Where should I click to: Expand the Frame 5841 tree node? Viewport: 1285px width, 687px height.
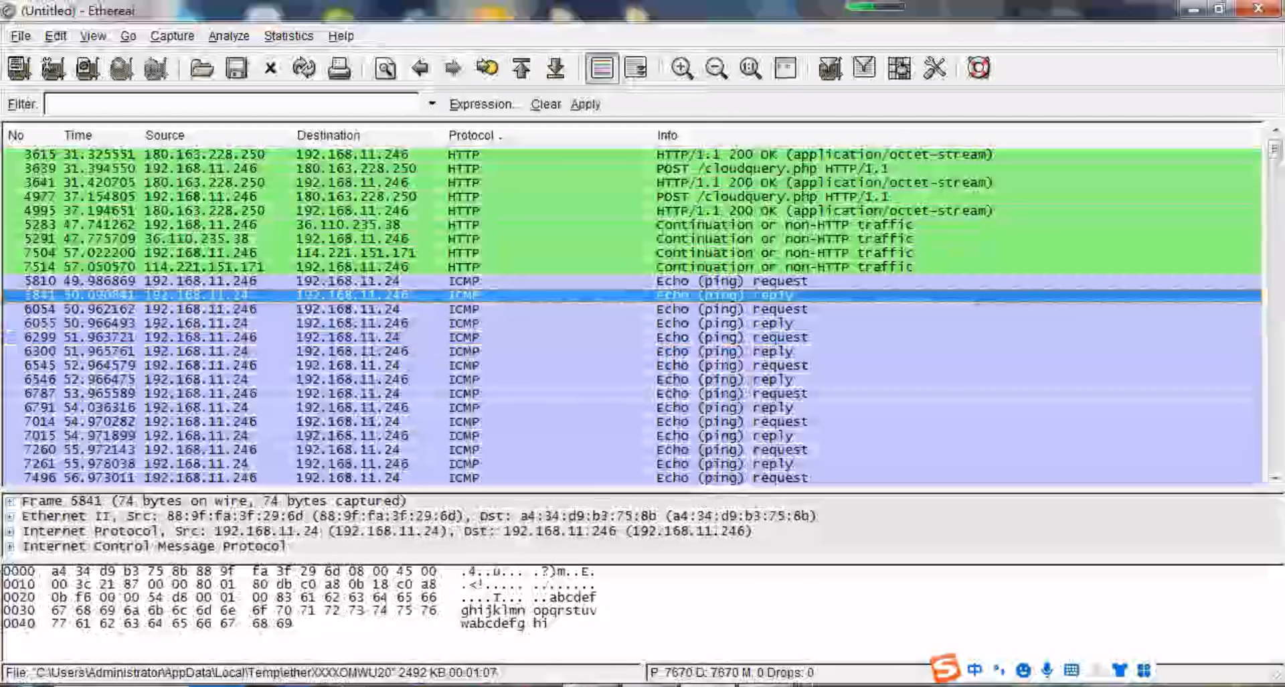click(10, 502)
